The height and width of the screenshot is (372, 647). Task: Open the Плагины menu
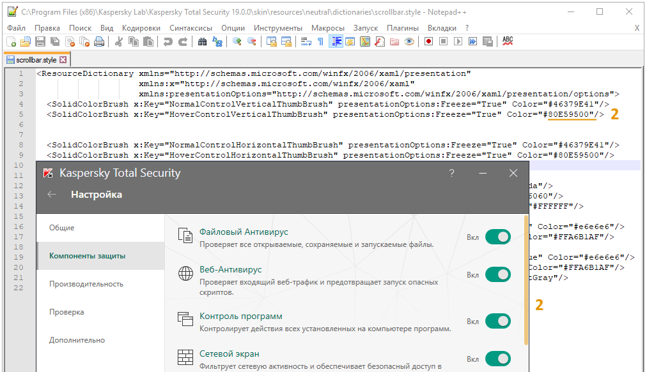point(403,28)
